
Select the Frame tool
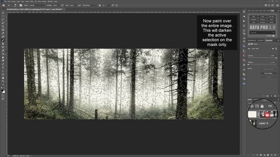point(3,30)
